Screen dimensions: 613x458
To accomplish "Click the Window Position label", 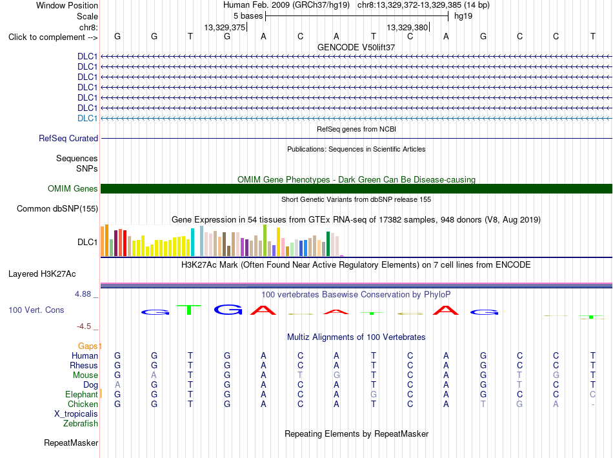I will tap(67, 5).
